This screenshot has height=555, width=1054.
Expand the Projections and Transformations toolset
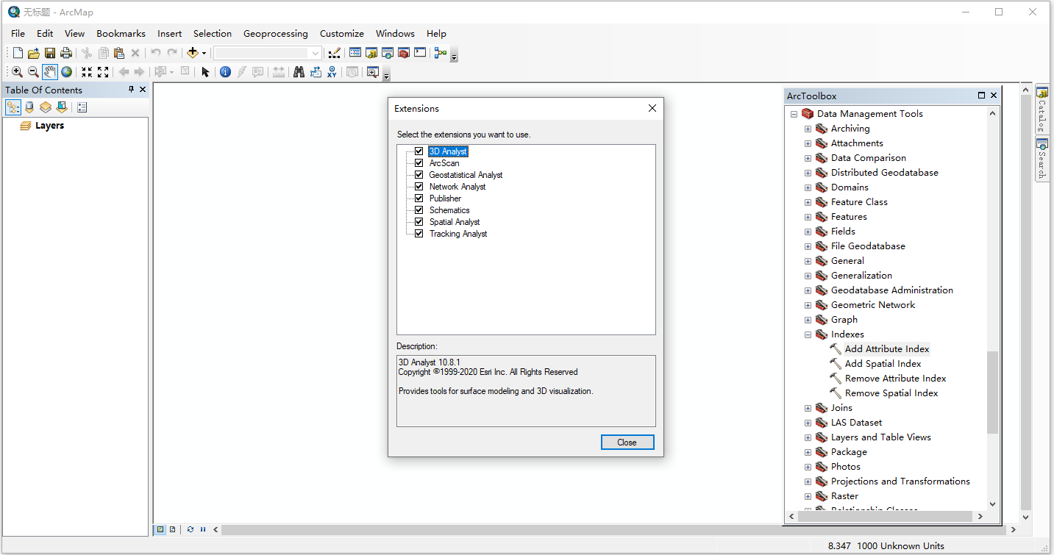coord(808,481)
